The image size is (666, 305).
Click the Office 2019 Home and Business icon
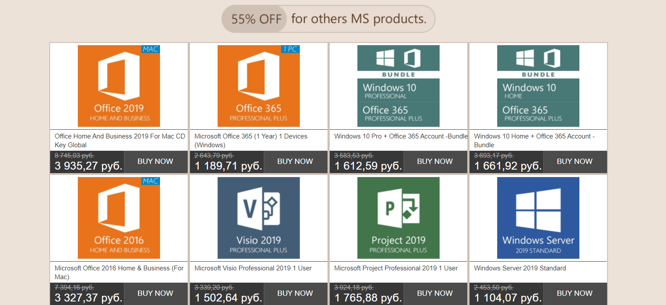click(119, 86)
